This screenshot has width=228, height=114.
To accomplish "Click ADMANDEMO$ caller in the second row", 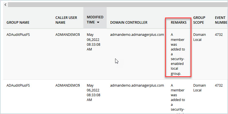I will click(x=67, y=85).
